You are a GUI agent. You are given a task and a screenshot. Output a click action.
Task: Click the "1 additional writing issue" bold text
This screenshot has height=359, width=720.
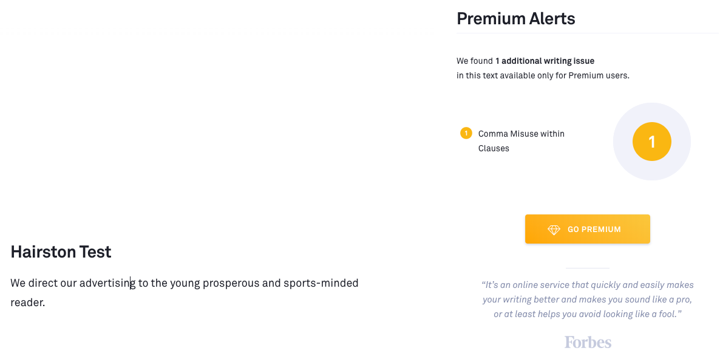(545, 61)
